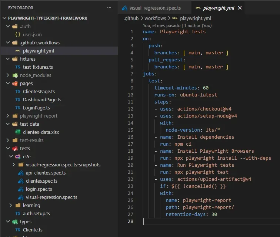Expand the playwright-report folder chevron
280x237 pixels.
[x=8, y=116]
